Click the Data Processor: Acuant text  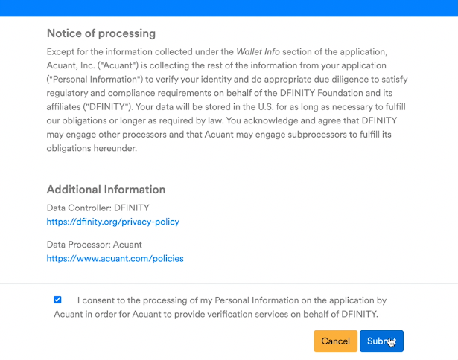[x=94, y=245]
